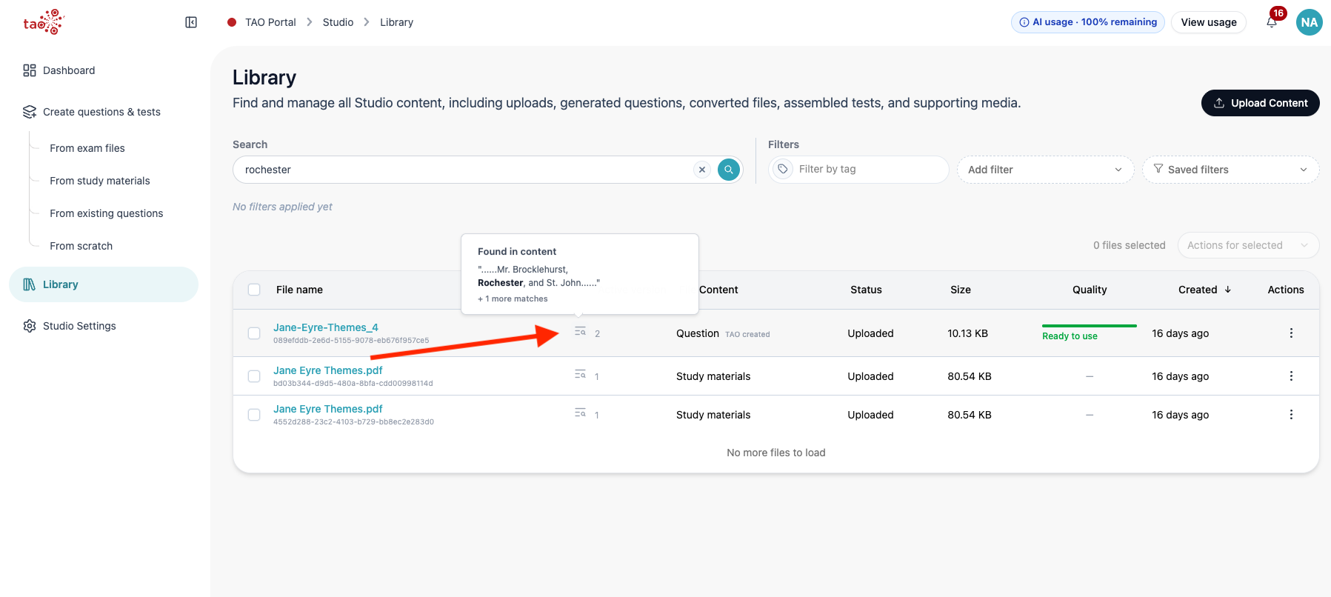
Task: Open the NA user avatar menu
Action: click(x=1310, y=22)
